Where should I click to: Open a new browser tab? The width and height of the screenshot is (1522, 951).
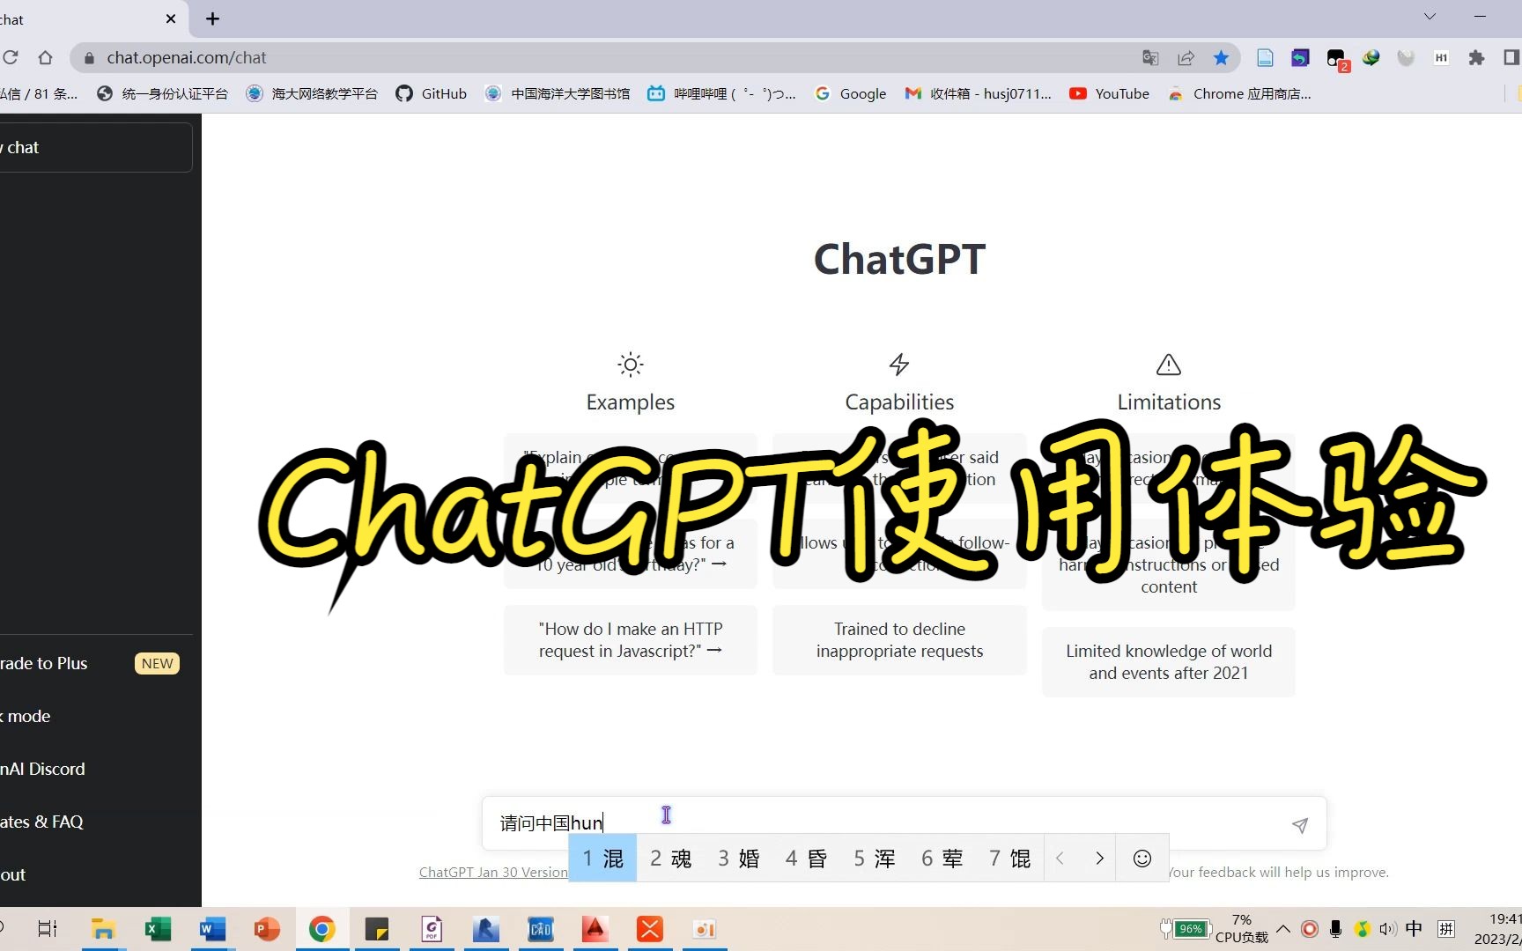tap(212, 18)
